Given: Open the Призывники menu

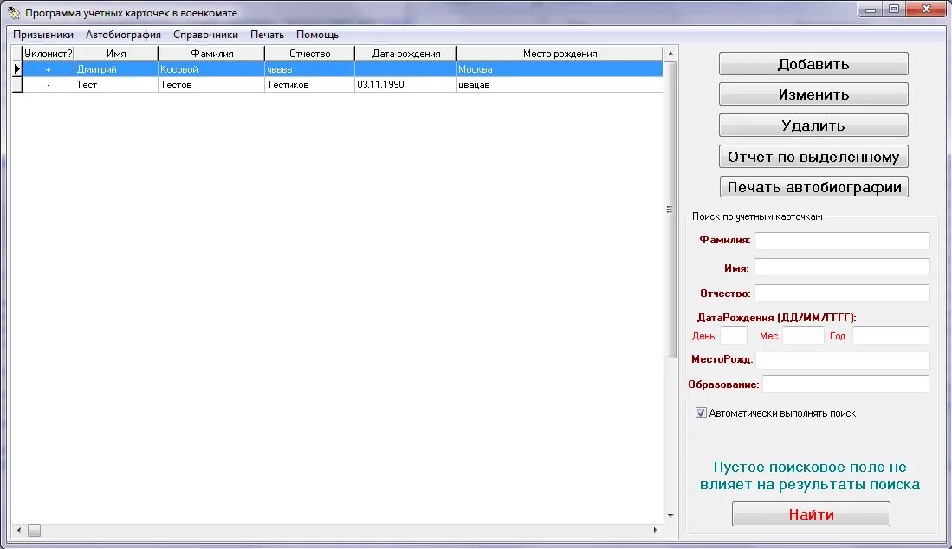Looking at the screenshot, I should click(43, 35).
